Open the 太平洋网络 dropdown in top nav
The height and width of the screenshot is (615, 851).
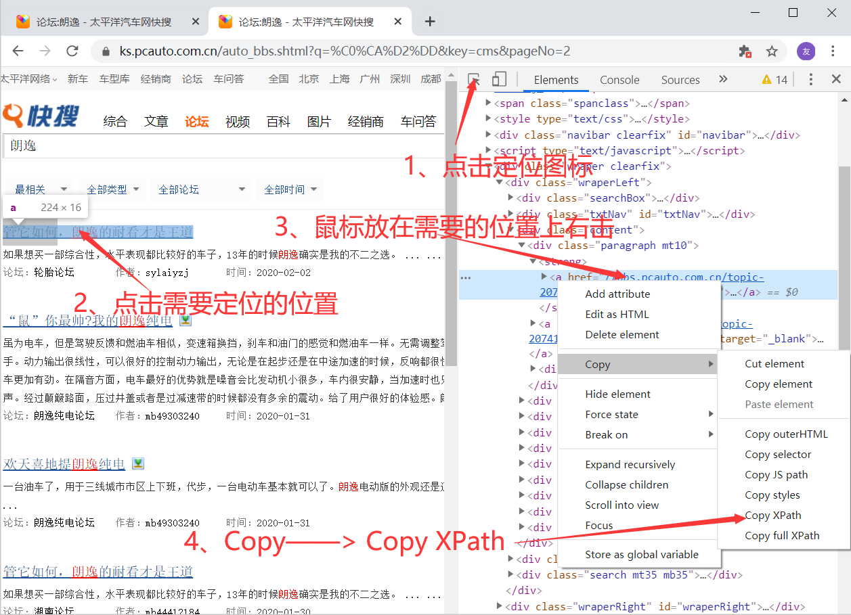tap(28, 78)
